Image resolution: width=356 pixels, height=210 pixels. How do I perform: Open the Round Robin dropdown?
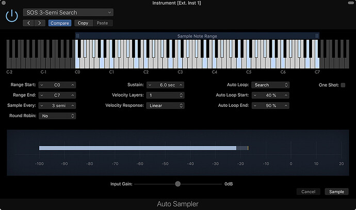pyautogui.click(x=57, y=116)
